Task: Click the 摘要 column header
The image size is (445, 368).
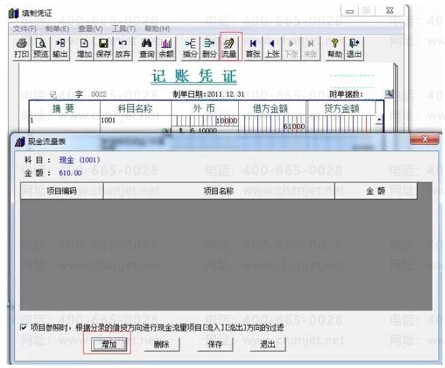Action: click(x=63, y=108)
